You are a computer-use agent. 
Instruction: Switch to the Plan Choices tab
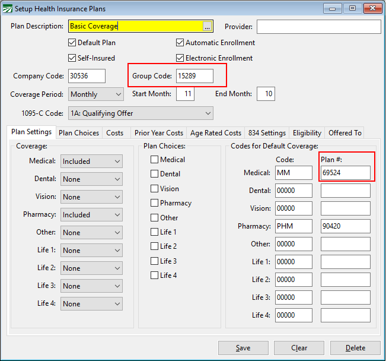pyautogui.click(x=79, y=133)
